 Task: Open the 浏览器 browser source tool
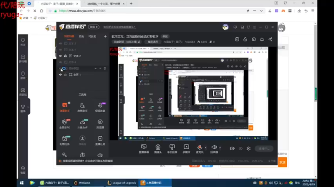(x=100, y=124)
